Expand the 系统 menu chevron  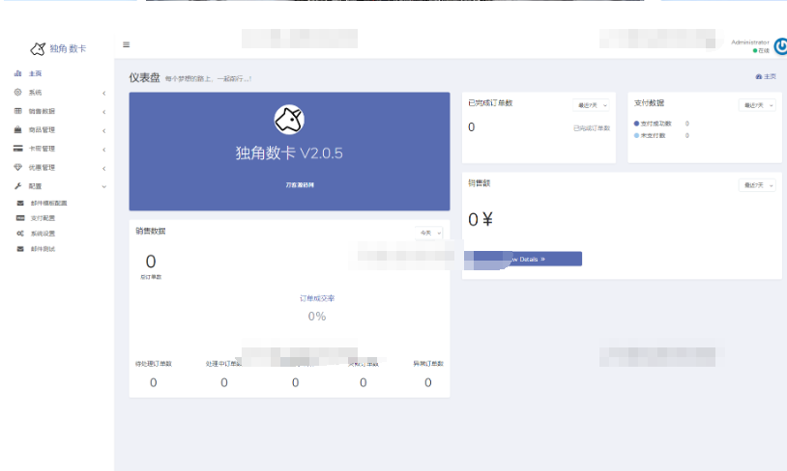click(x=103, y=94)
